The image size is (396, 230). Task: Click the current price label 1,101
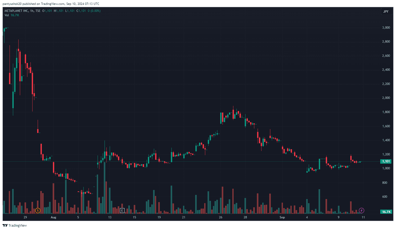point(386,161)
